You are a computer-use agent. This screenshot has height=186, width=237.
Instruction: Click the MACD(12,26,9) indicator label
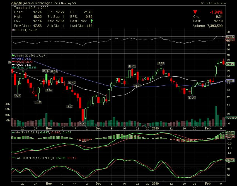click(27, 133)
